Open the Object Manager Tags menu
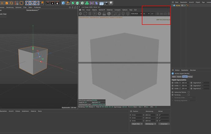Viewport: 211px width, 134px height. click(x=203, y=2)
